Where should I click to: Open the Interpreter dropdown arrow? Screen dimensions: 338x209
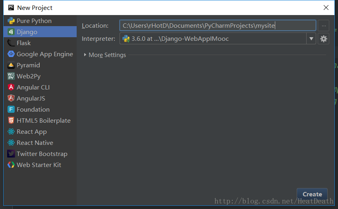(x=311, y=39)
